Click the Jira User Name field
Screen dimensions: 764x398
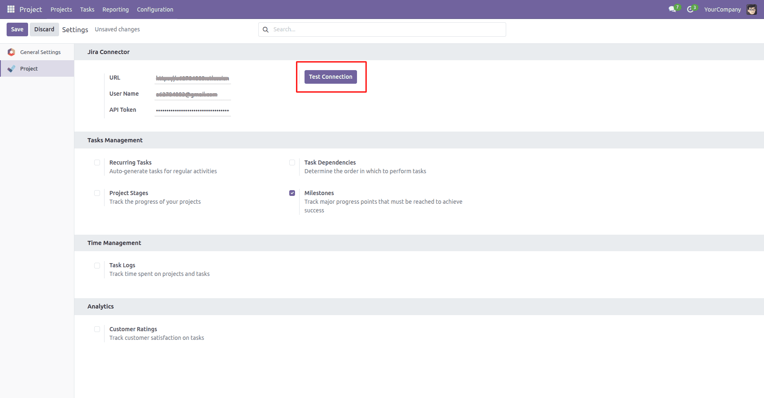(193, 94)
